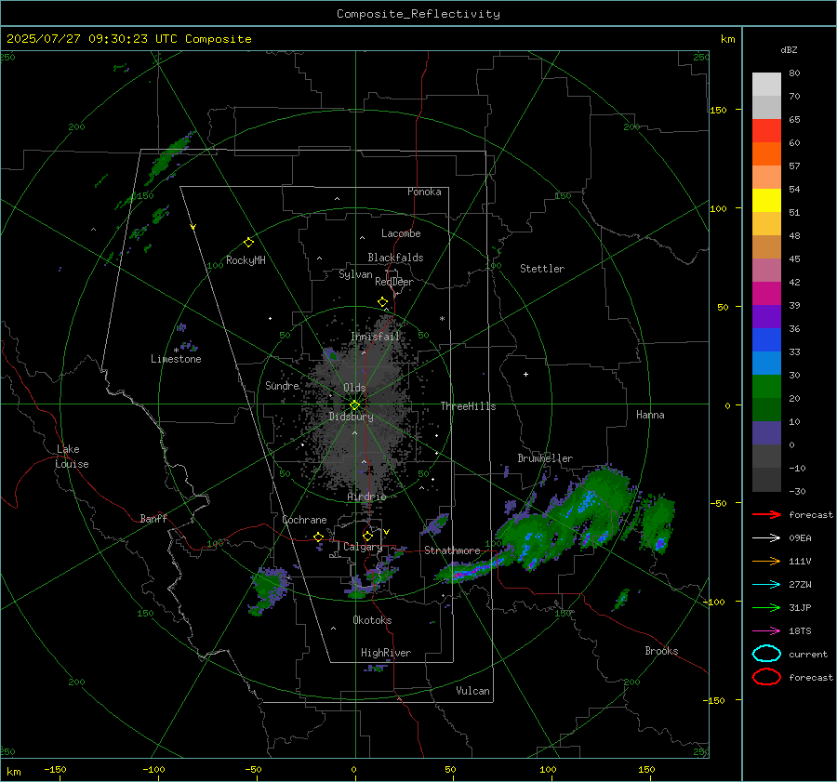Click the 'Calgary' map label

pyautogui.click(x=363, y=547)
